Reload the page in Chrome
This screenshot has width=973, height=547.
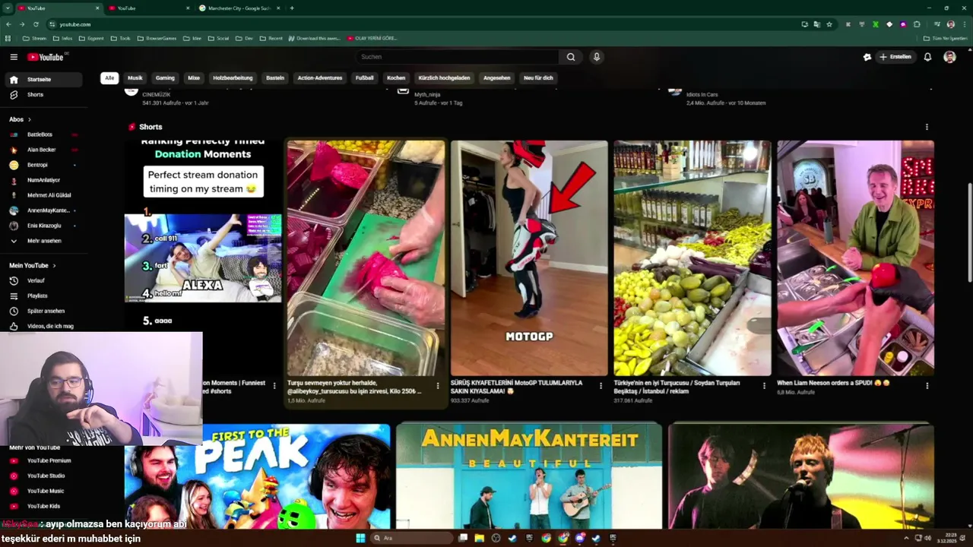click(x=36, y=24)
